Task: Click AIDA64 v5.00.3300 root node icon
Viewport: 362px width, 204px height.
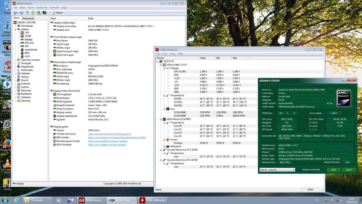Action: click(x=15, y=22)
